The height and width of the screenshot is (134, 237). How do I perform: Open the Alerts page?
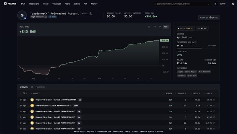[x=68, y=4]
